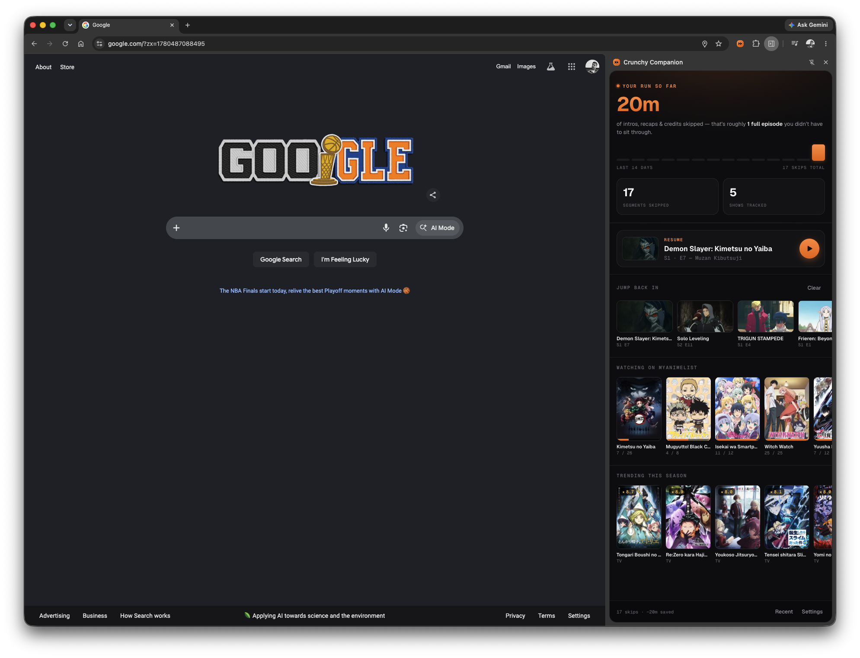The height and width of the screenshot is (658, 860).
Task: Expand the tab search dropdown arrow
Action: coord(70,25)
